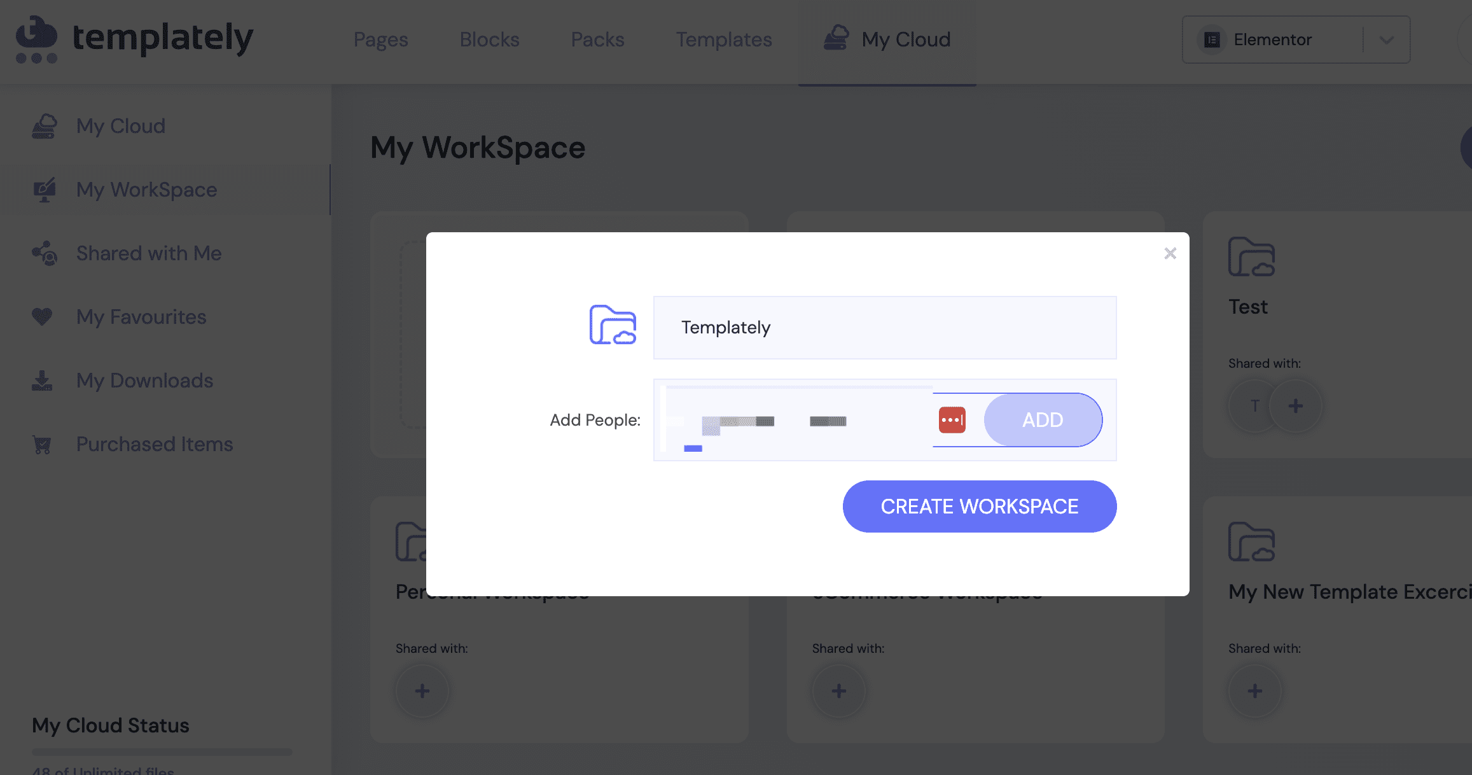Click the red chat/message icon in Add People field
This screenshot has width=1472, height=775.
click(x=951, y=419)
